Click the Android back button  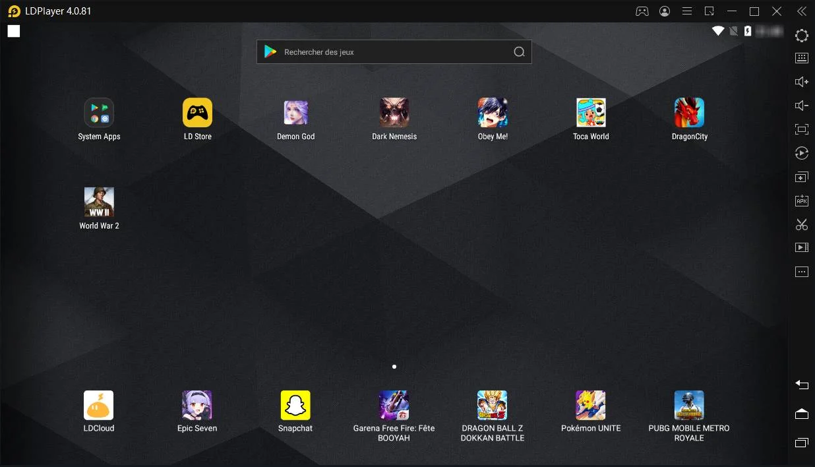[x=802, y=385]
